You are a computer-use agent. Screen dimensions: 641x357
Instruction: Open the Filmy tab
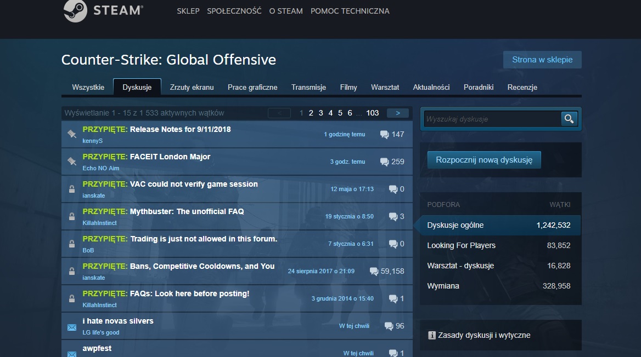click(348, 87)
